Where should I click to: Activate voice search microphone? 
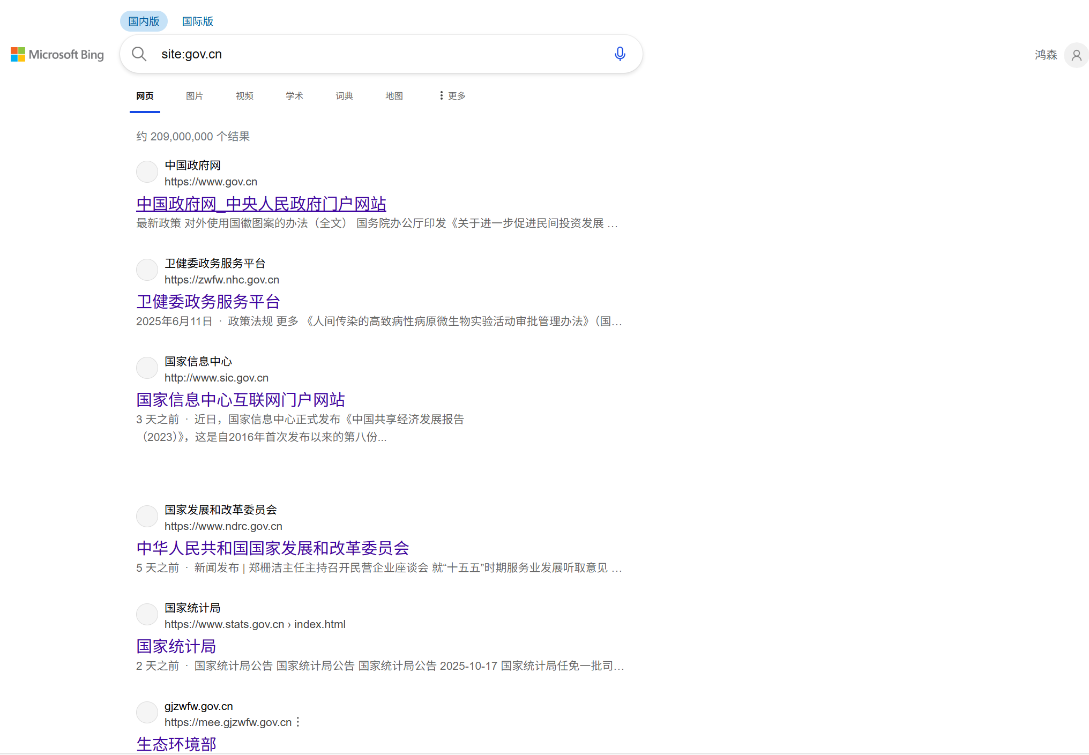click(x=620, y=54)
